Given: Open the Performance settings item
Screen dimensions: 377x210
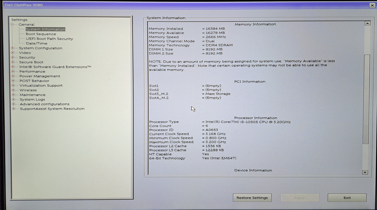Looking at the screenshot, I should pyautogui.click(x=32, y=71).
